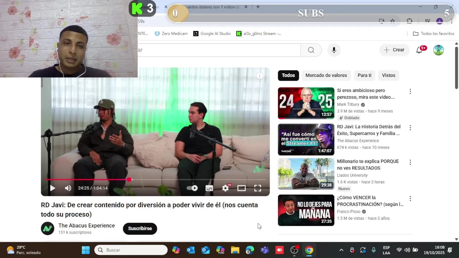The width and height of the screenshot is (459, 258).
Task: Enter fullscreen on the video player
Action: (x=257, y=188)
